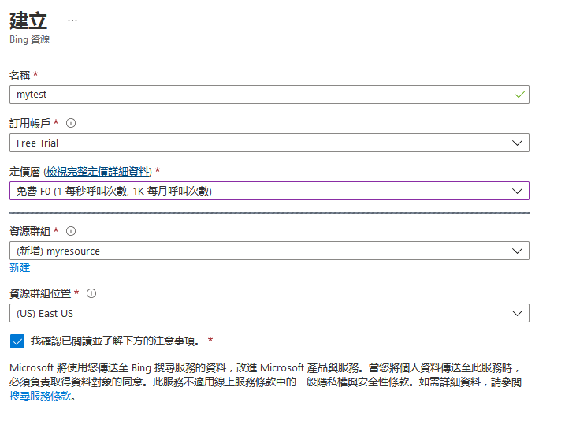This screenshot has width=565, height=432.
Task: Uncheck the 我確認已閱讀並了解下方的注意事項 checkbox
Action: [x=17, y=341]
